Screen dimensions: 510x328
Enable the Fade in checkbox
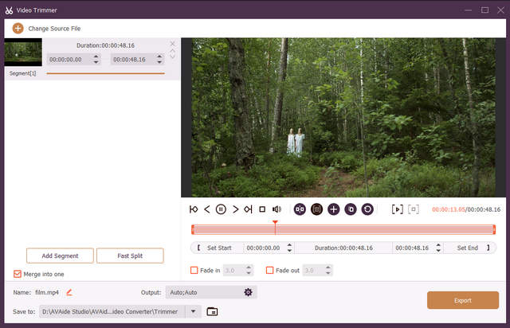[x=194, y=271]
